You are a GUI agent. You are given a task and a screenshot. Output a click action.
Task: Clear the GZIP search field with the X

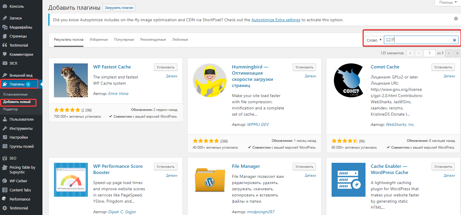(454, 40)
